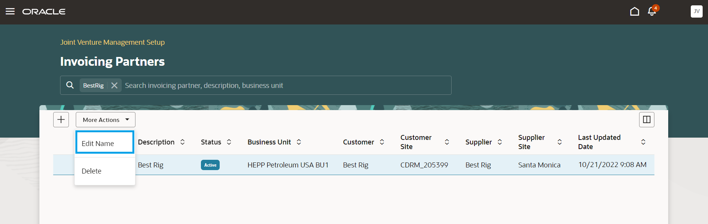Sort by Customer Site column arrows
This screenshot has width=708, height=224.
pyautogui.click(x=447, y=142)
